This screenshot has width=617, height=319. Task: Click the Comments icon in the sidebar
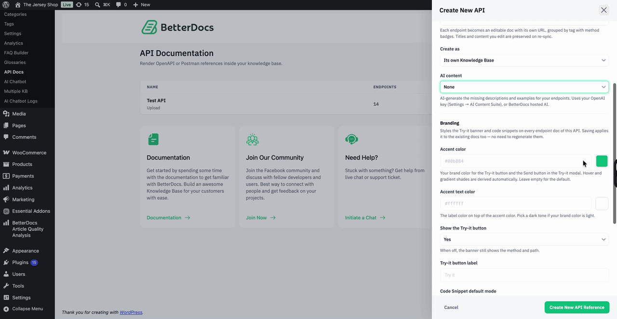pyautogui.click(x=6, y=137)
